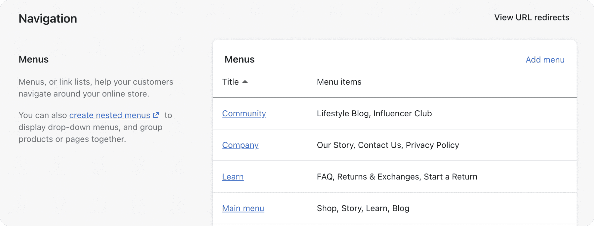The height and width of the screenshot is (226, 594).
Task: Click the Menus heading in the card
Action: (239, 60)
